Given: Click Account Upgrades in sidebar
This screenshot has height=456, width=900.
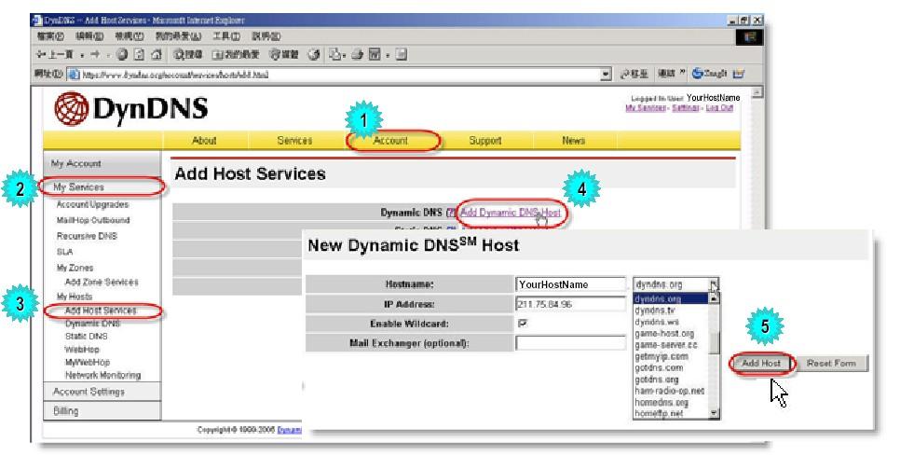Looking at the screenshot, I should point(92,204).
